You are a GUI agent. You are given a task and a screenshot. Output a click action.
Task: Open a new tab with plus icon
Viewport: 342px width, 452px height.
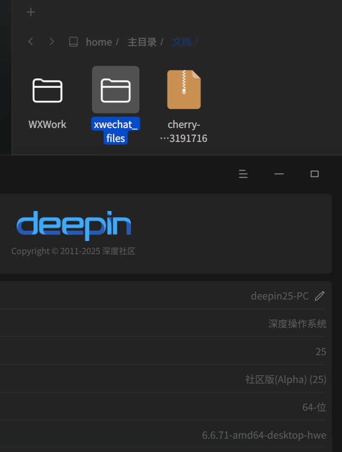coord(31,12)
